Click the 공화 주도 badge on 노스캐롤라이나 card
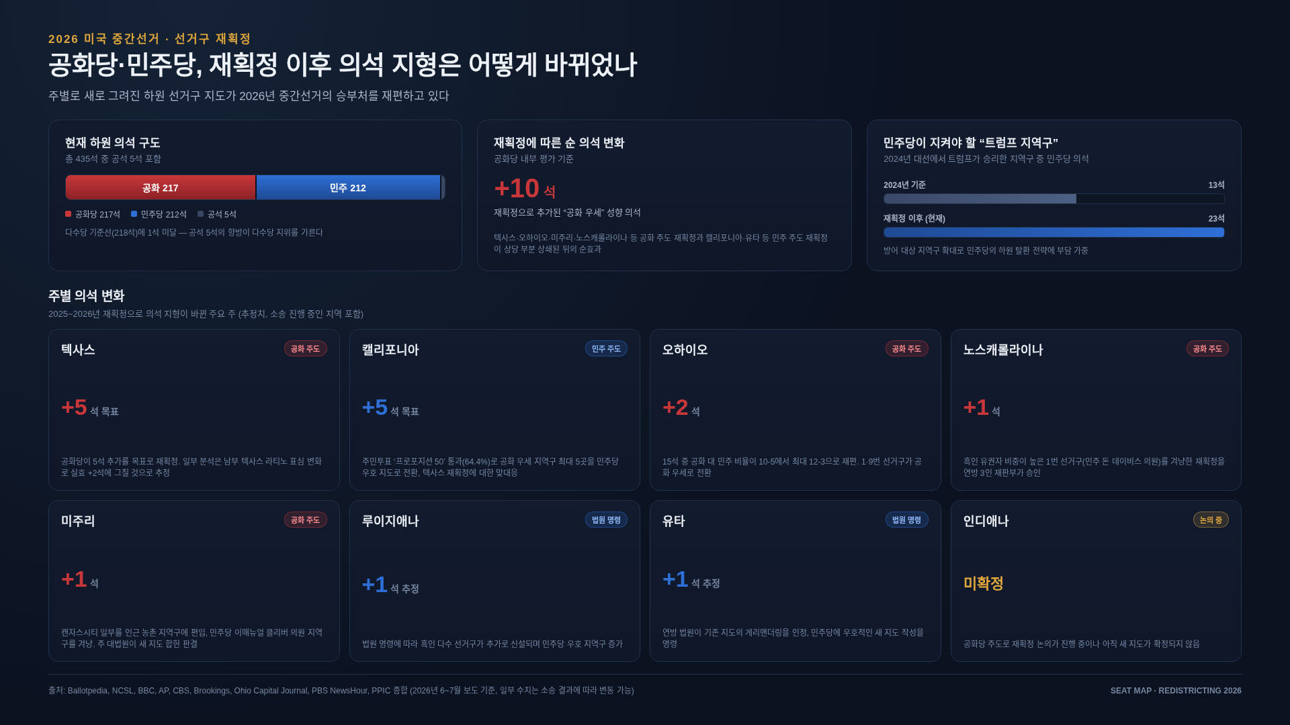Viewport: 1290px width, 725px height. 1207,348
